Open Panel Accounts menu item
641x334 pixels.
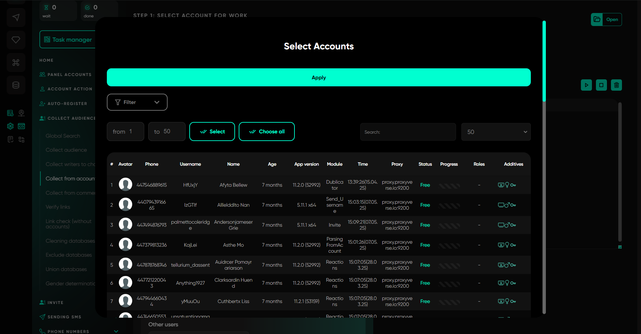[69, 75]
